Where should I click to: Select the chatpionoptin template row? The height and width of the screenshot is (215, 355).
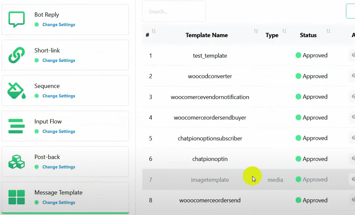click(x=210, y=159)
